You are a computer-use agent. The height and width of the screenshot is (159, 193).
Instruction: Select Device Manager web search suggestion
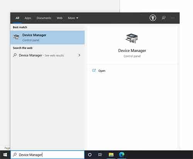[x=47, y=55]
